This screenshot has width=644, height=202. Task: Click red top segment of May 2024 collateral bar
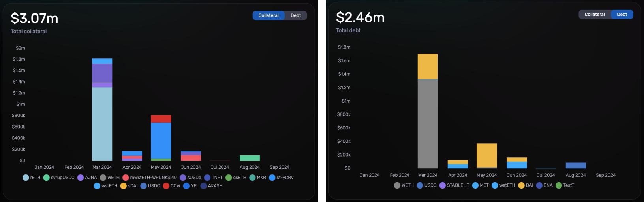tap(161, 119)
